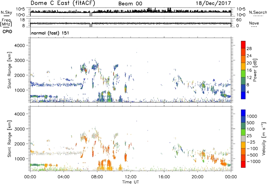The width and height of the screenshot is (267, 184).
Task: Click the "12:00" time tick label
Action: [x=130, y=177]
